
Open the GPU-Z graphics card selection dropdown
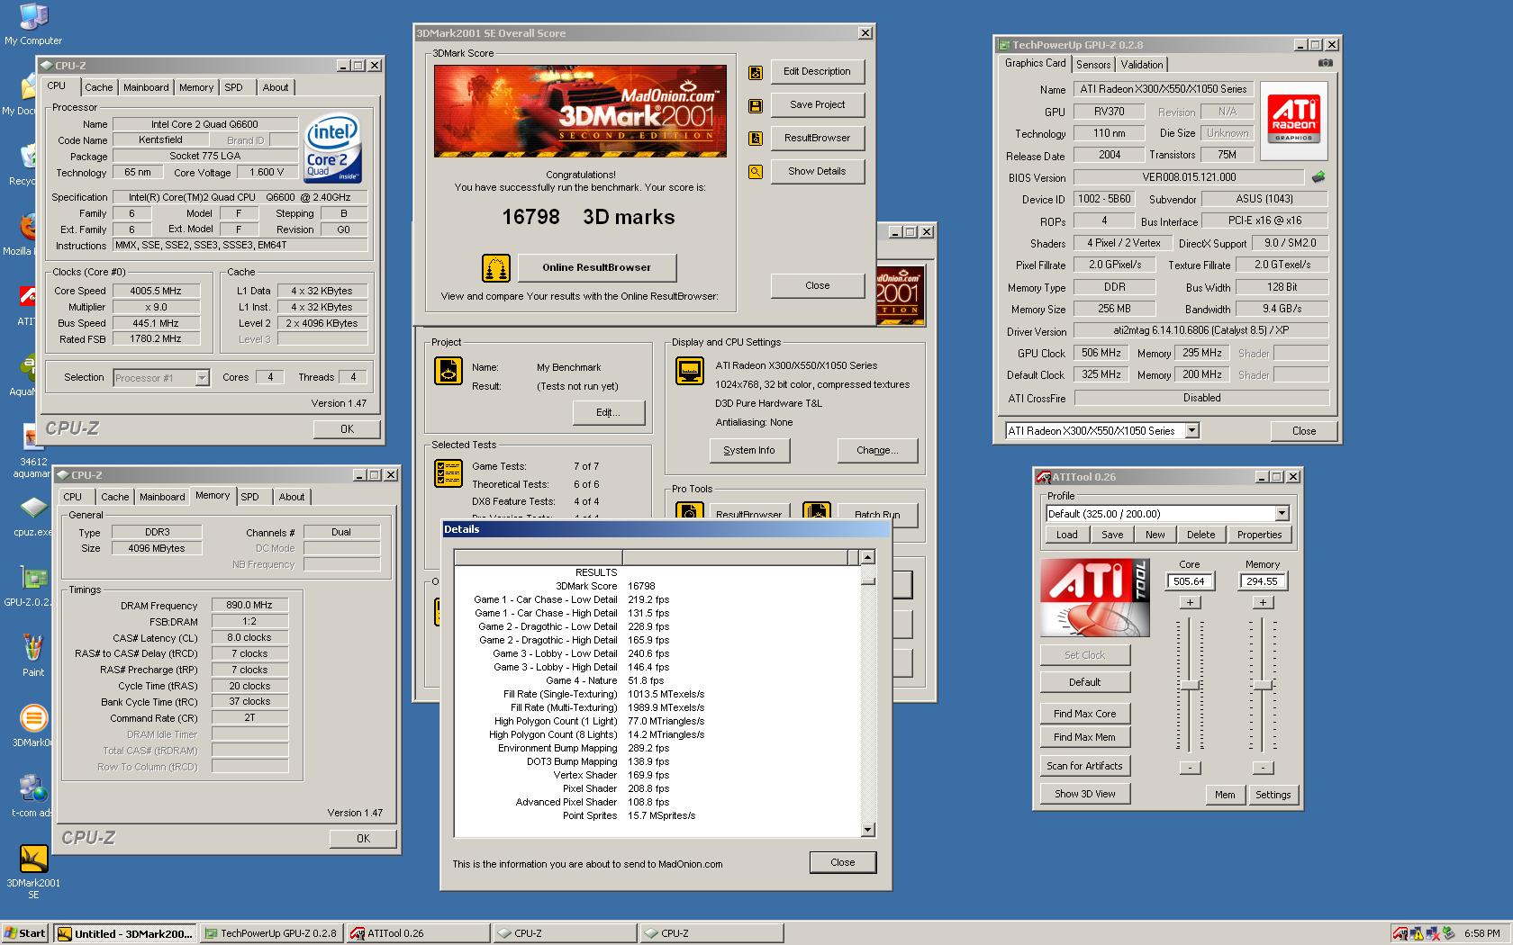1191,431
